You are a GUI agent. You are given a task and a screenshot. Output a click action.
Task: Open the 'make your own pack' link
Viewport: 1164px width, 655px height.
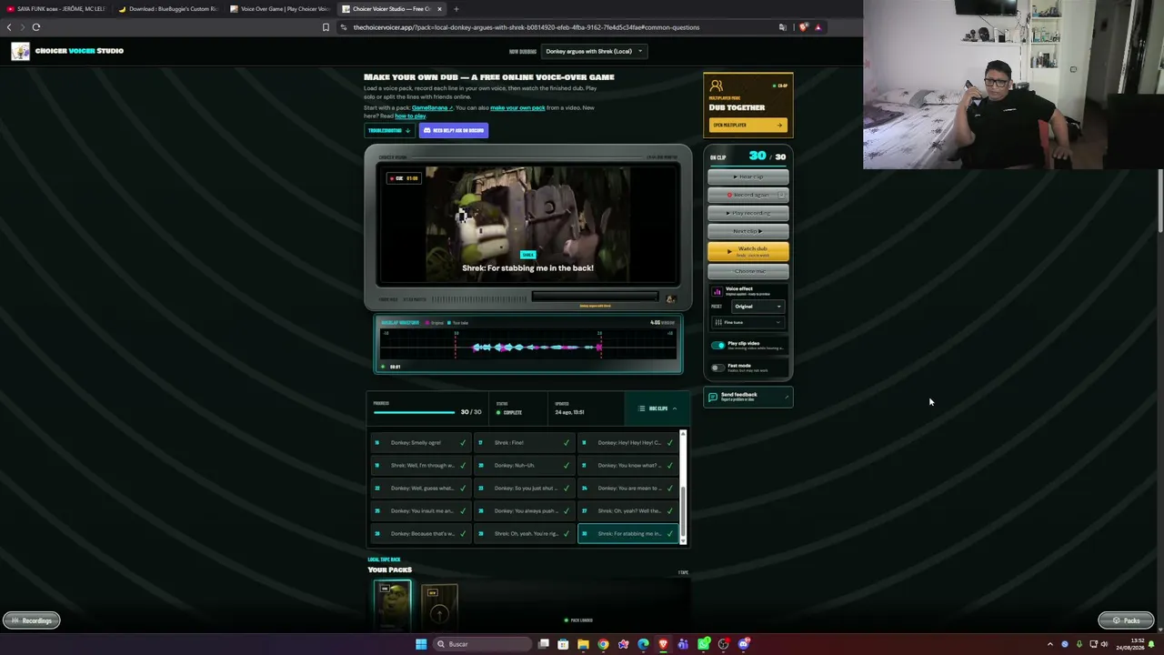point(517,107)
